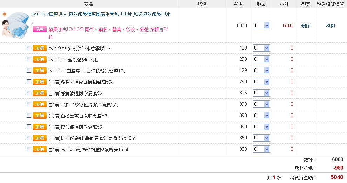Screen dimensions: 347x183
Task: Click 刪除 to remove the main product
Action: [306, 26]
